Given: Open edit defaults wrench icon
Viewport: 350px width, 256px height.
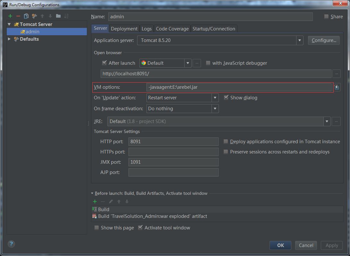Looking at the screenshot, I should click(34, 16).
